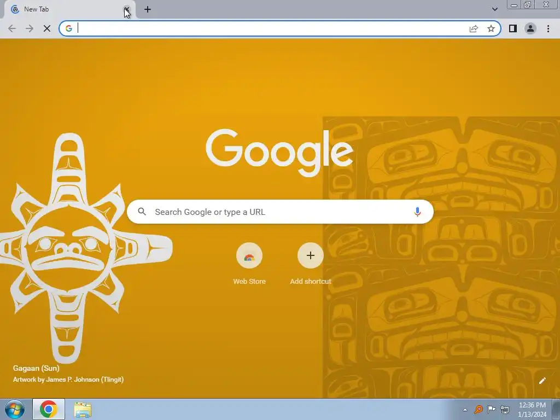The image size is (560, 420).
Task: Open the side panel
Action: [x=513, y=28]
